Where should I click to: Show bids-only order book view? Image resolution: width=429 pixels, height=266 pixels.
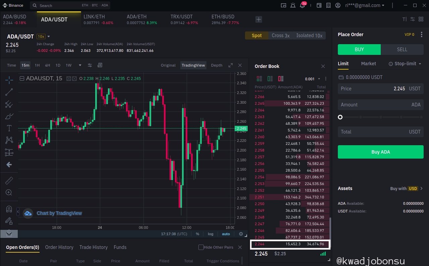[x=270, y=79]
